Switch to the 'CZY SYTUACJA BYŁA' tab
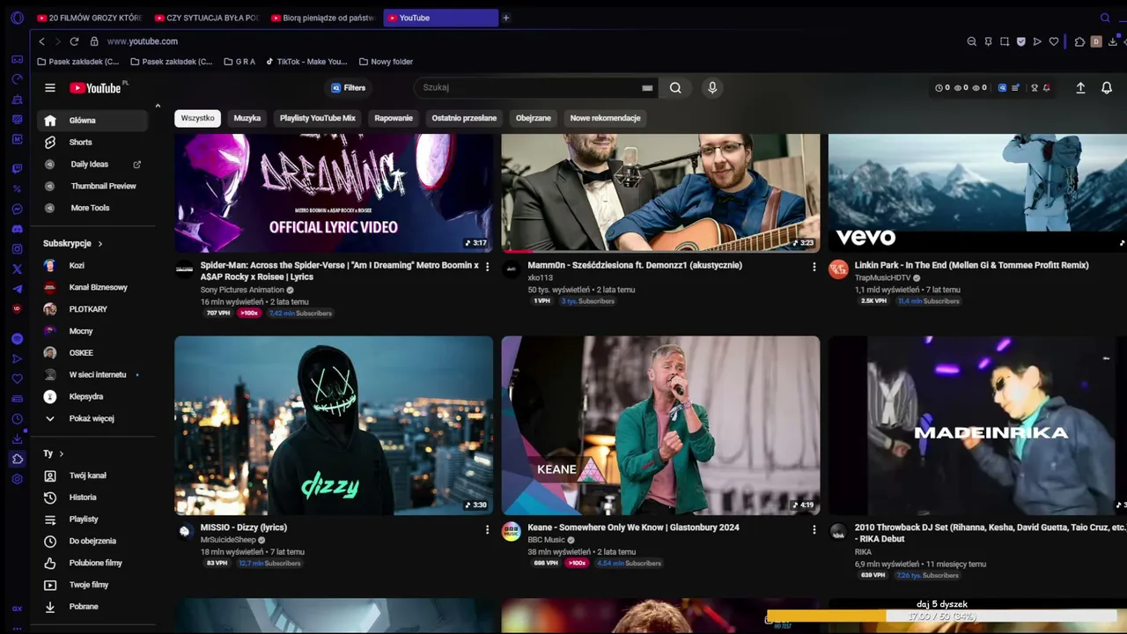This screenshot has height=634, width=1127. tap(207, 18)
